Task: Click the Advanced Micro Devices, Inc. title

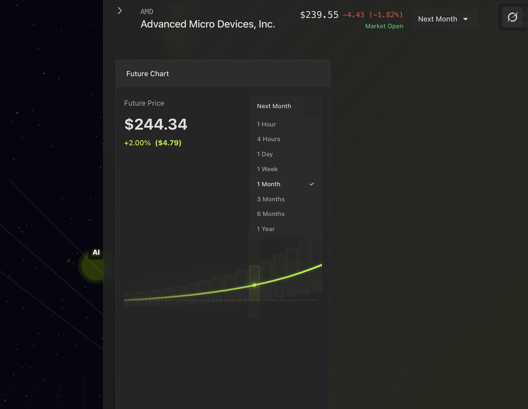Action: coord(208,24)
